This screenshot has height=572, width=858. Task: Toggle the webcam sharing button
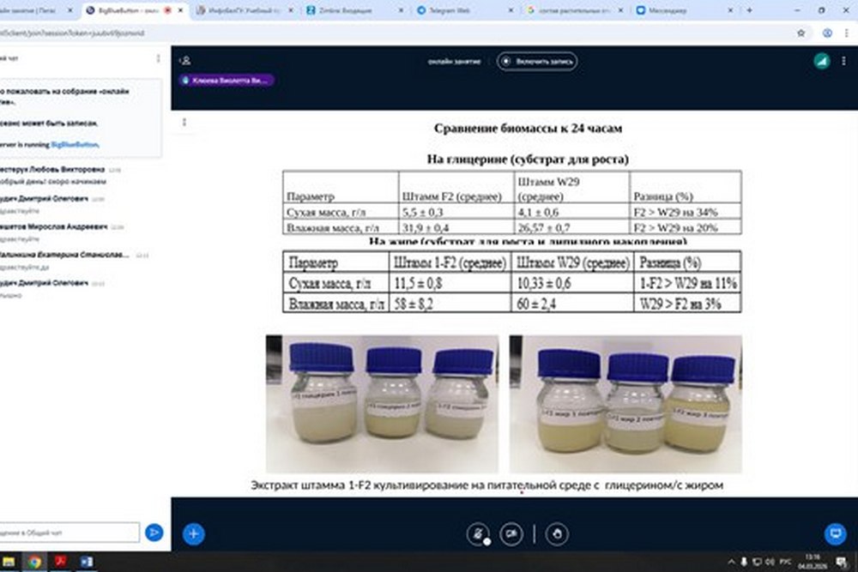pos(513,533)
